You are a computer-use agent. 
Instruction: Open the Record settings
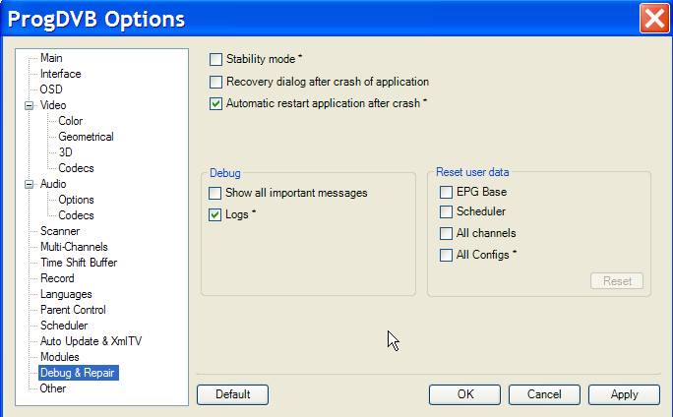(x=57, y=278)
